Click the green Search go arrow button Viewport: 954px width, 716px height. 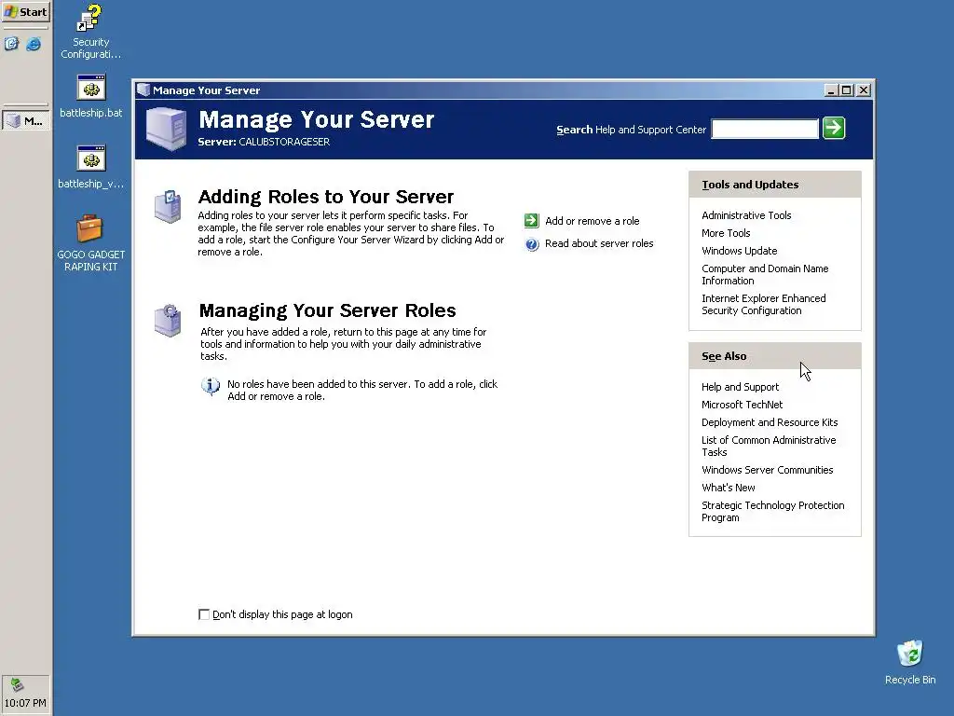834,128
